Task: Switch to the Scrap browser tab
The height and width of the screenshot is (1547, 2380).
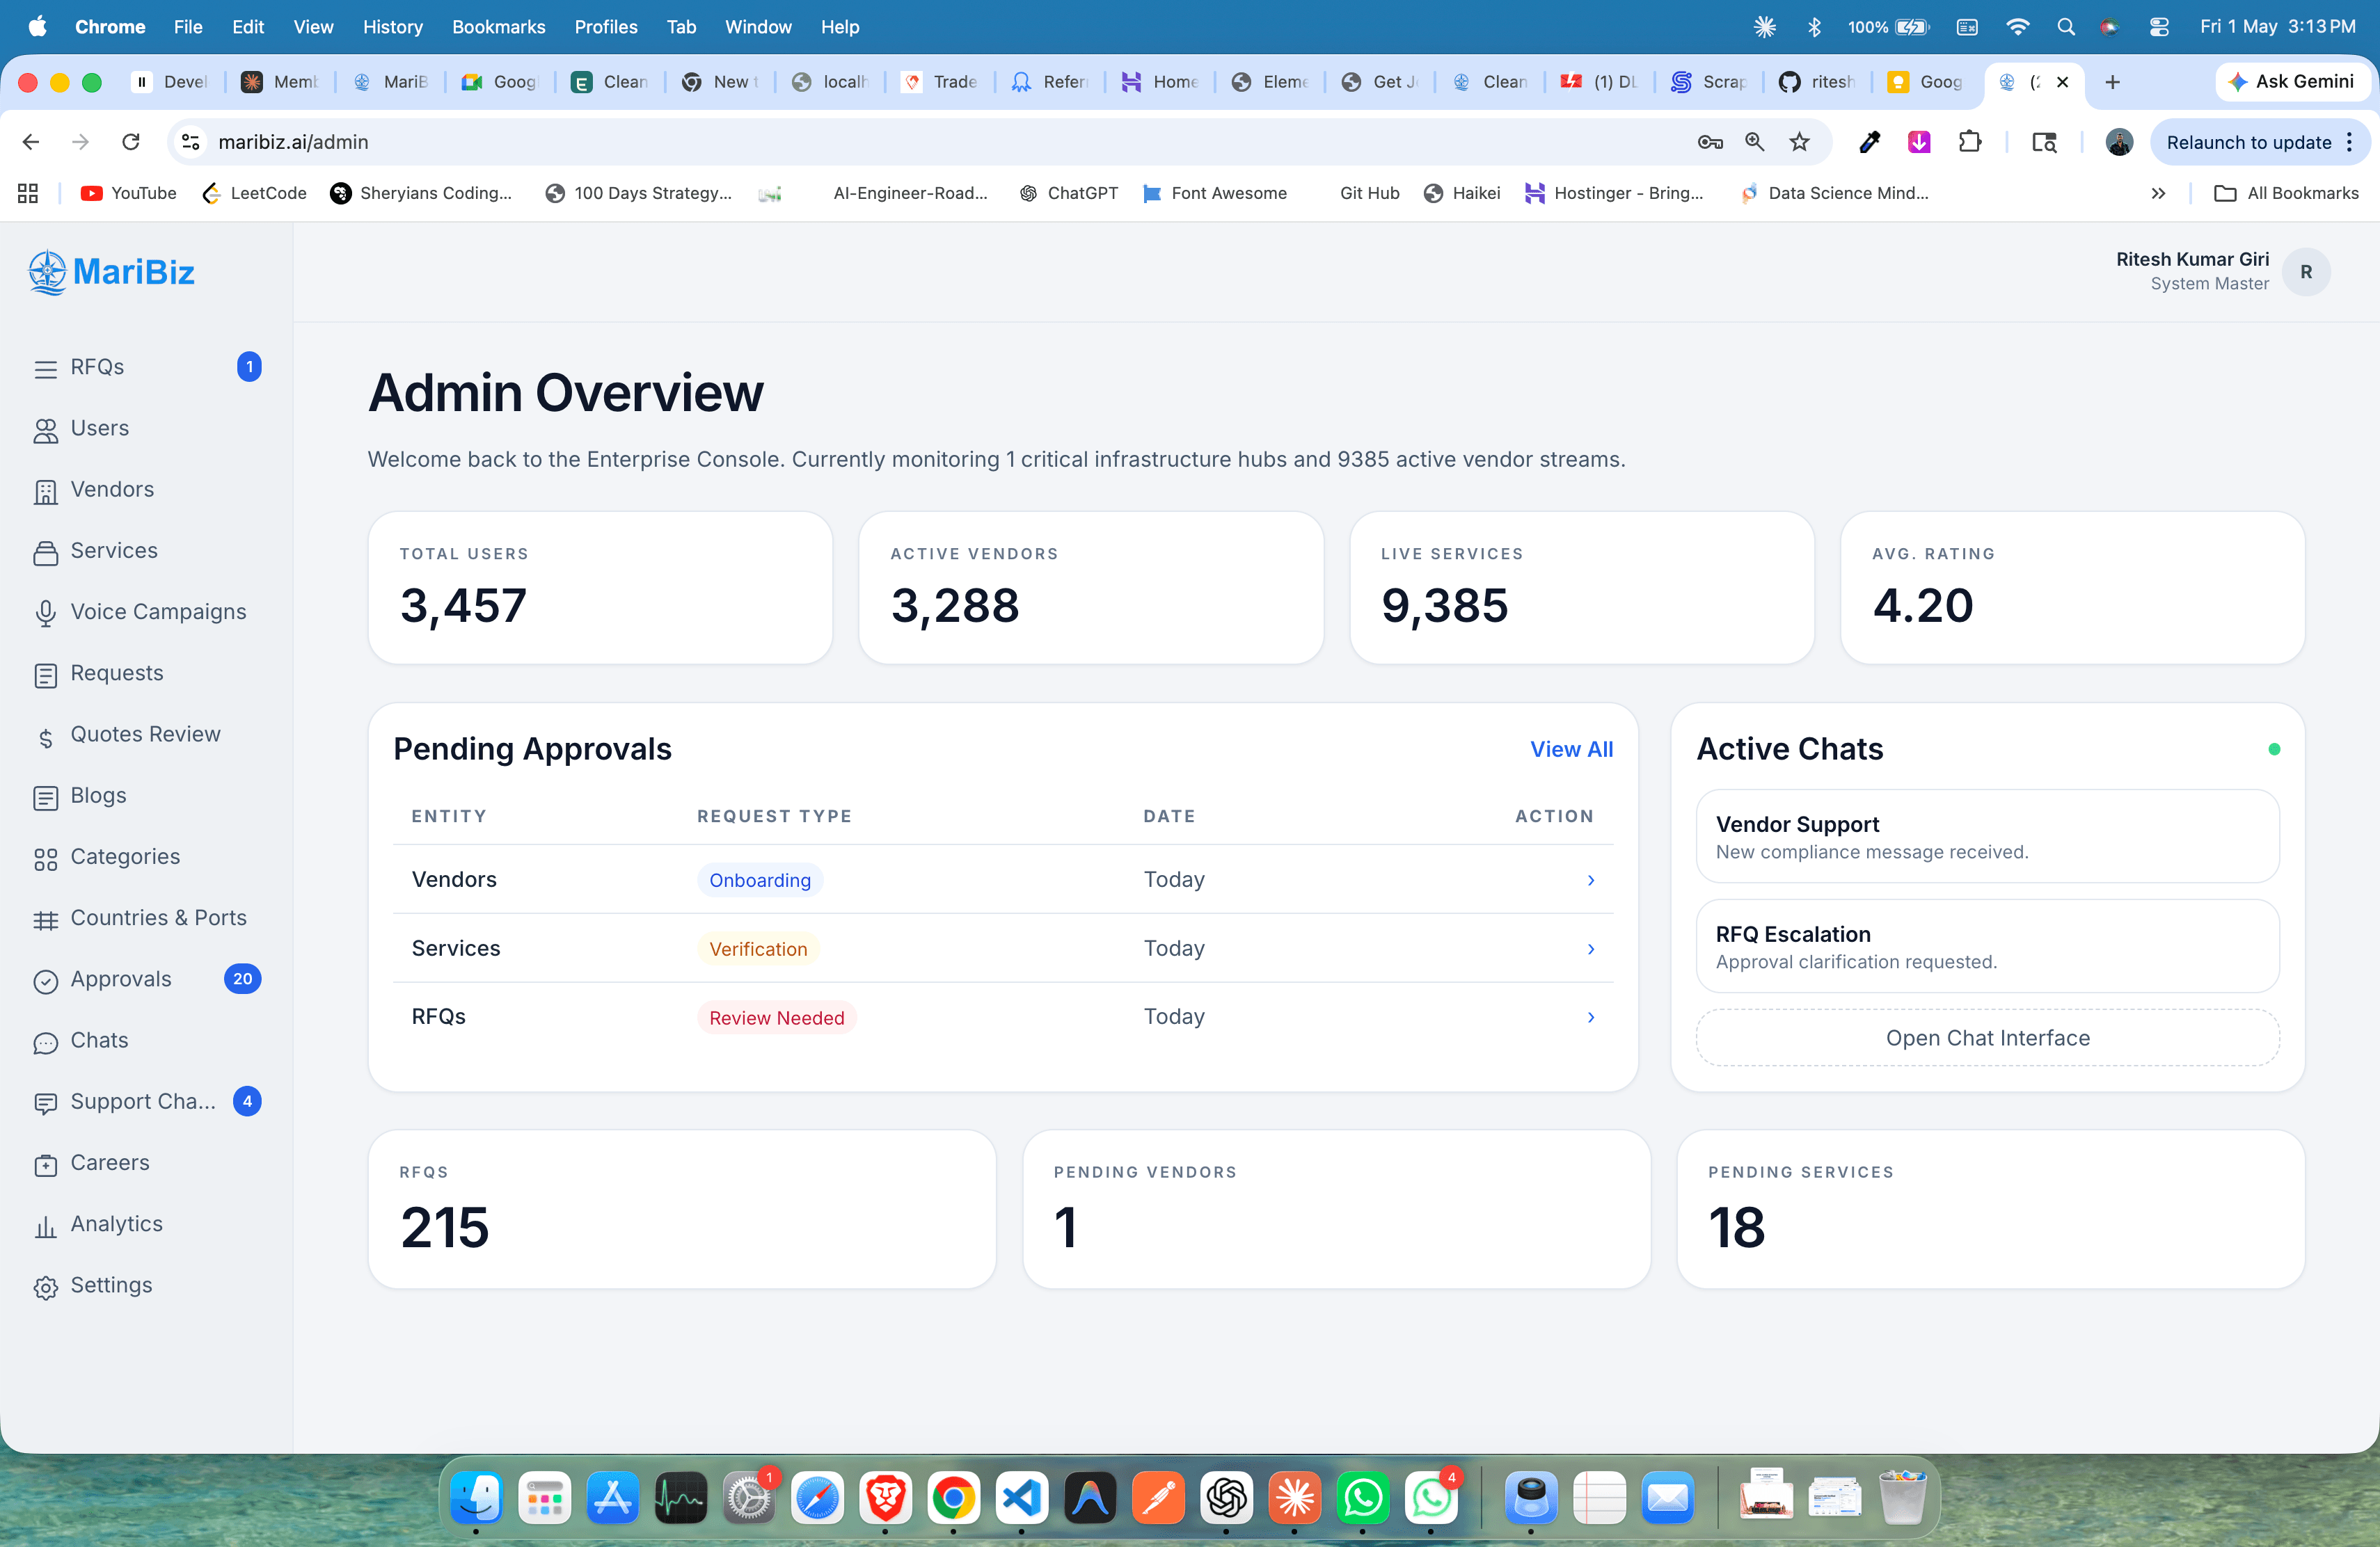Action: click(x=1710, y=82)
